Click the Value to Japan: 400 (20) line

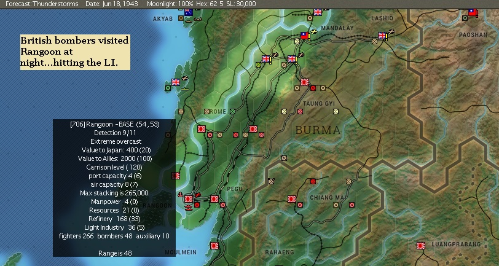tap(116, 150)
